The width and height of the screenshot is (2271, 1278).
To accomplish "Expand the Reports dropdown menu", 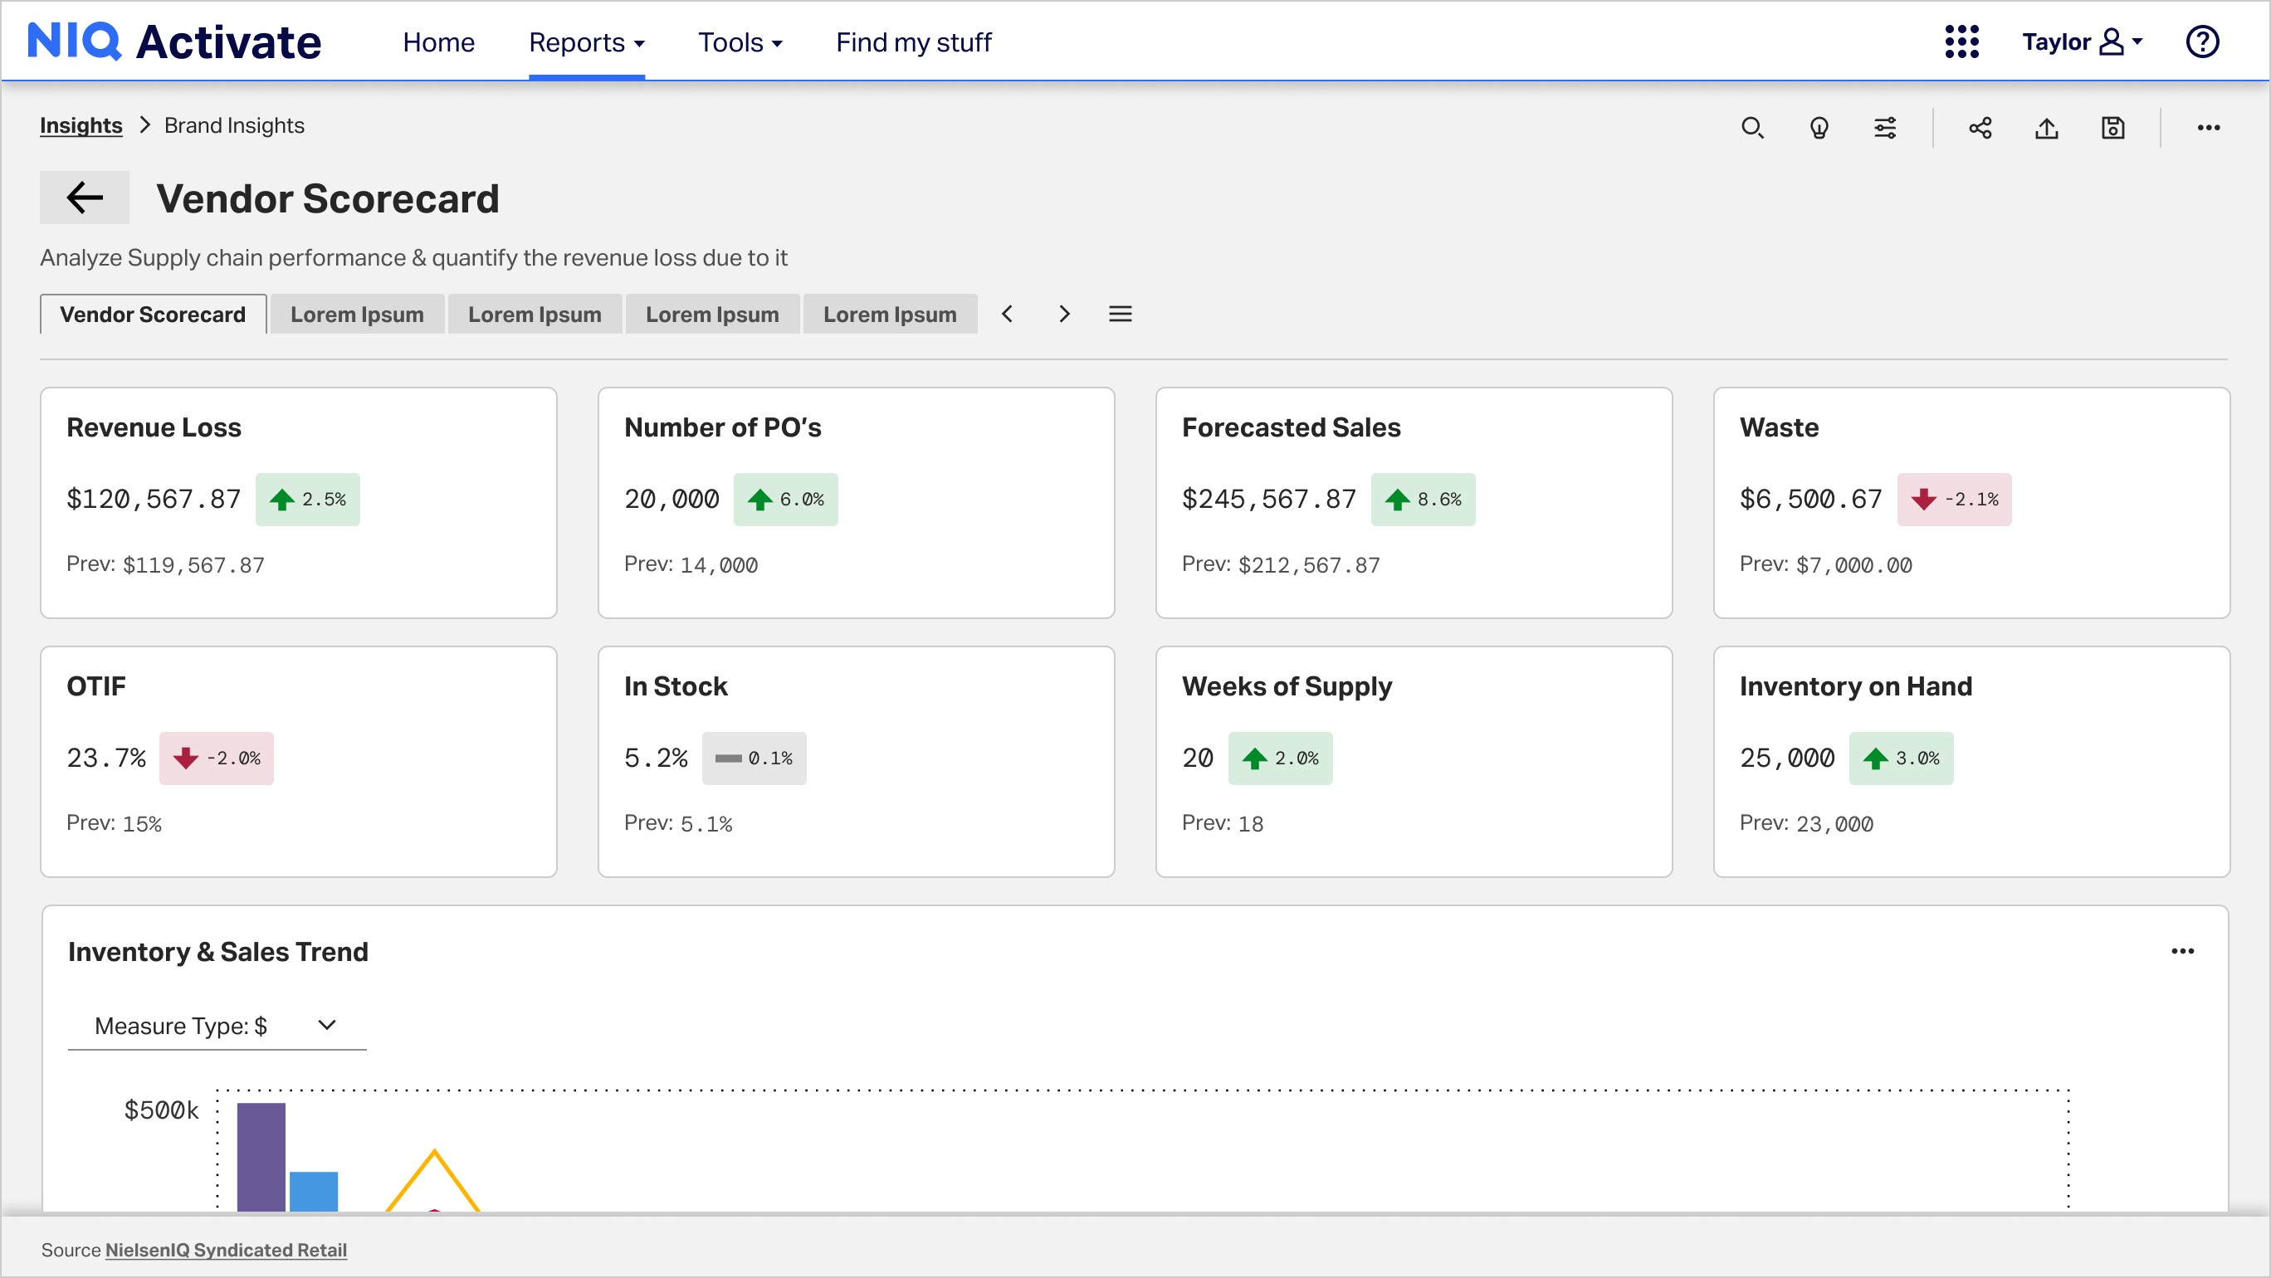I will (586, 42).
